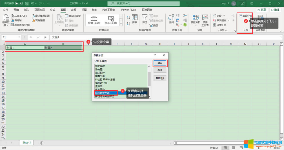Screen dimensions: 284x150
Task: Open the What-If Analysis (模拟分析) dropdown
Action: tap(196, 20)
